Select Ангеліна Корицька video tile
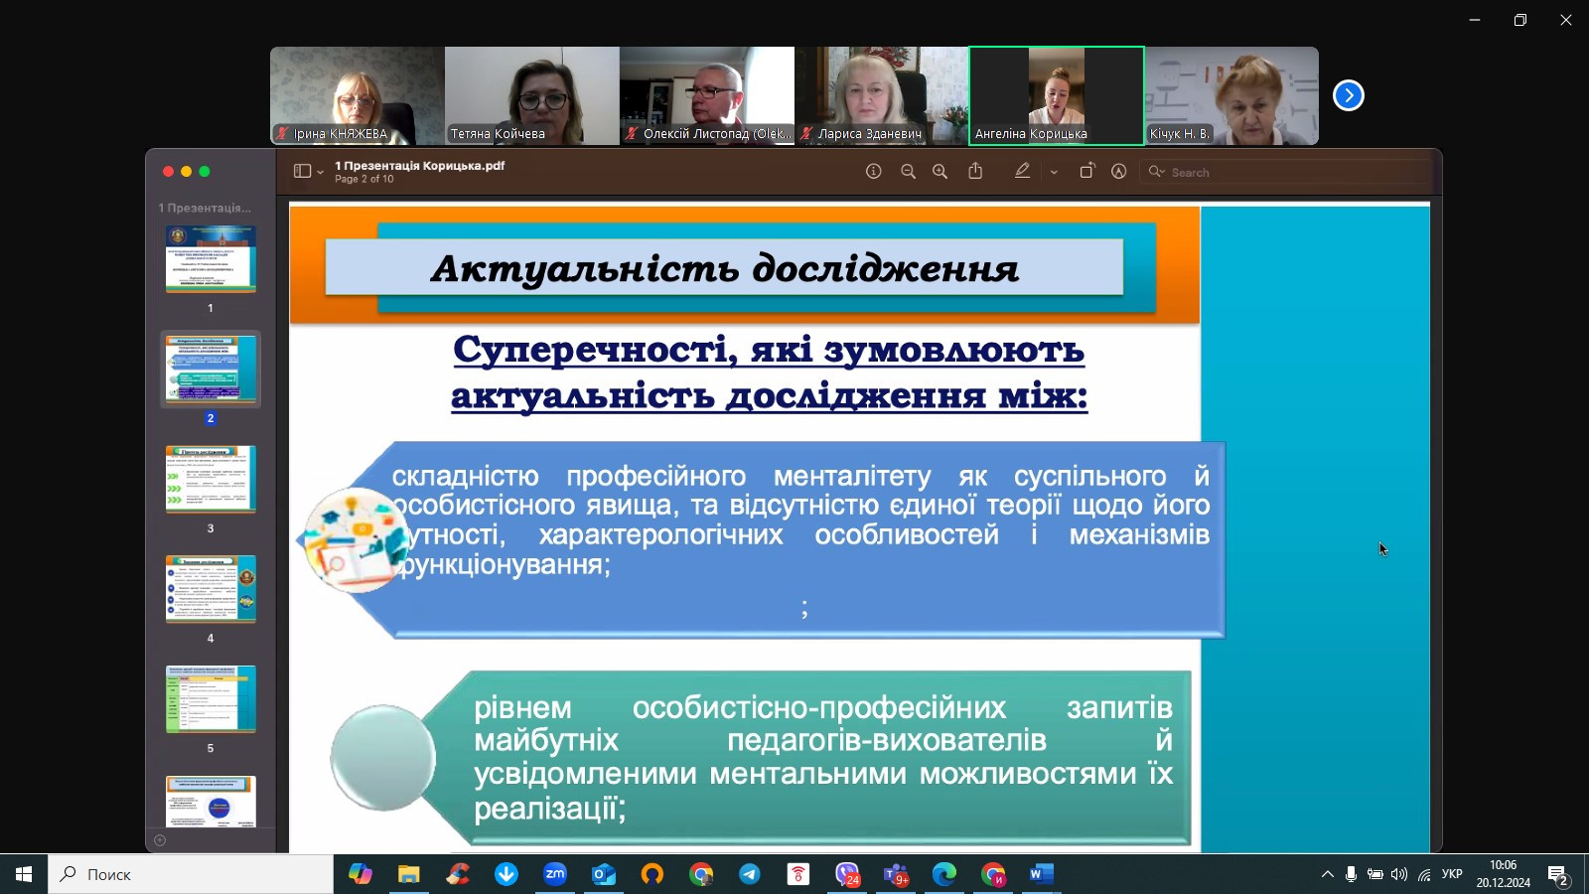 click(1057, 95)
